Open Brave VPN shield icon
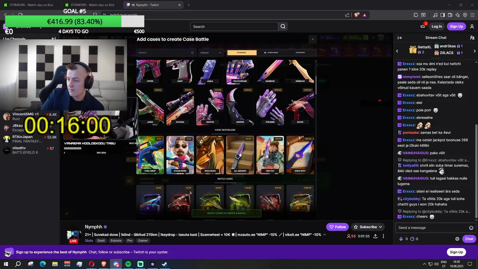The image size is (478, 269). click(465, 15)
